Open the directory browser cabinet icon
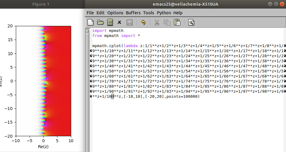 coord(110,22)
